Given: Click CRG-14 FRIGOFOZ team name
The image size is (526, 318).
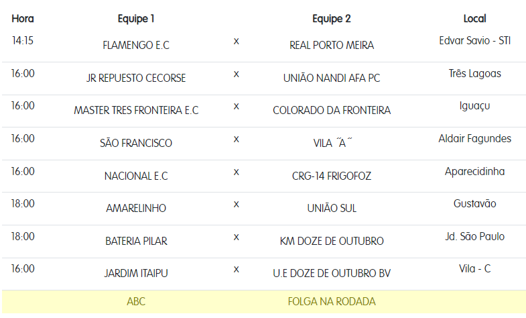Looking at the screenshot, I should point(331,176).
